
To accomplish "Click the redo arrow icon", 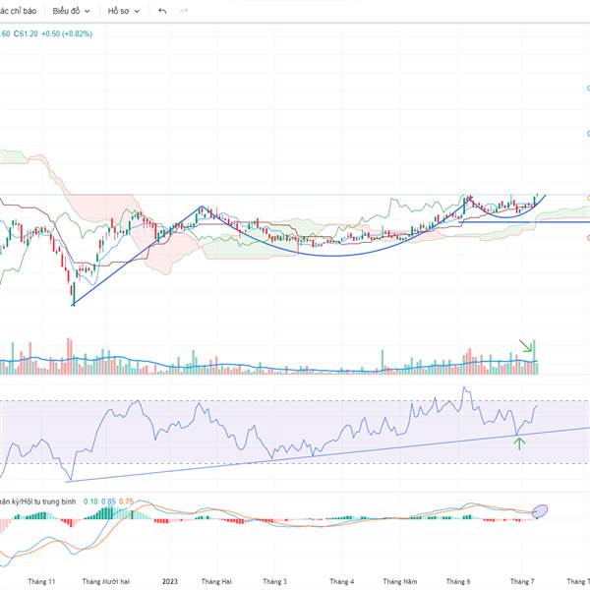I will pos(184,11).
